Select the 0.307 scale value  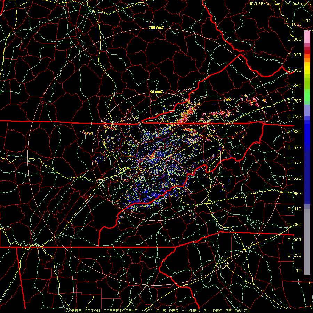(x=295, y=240)
